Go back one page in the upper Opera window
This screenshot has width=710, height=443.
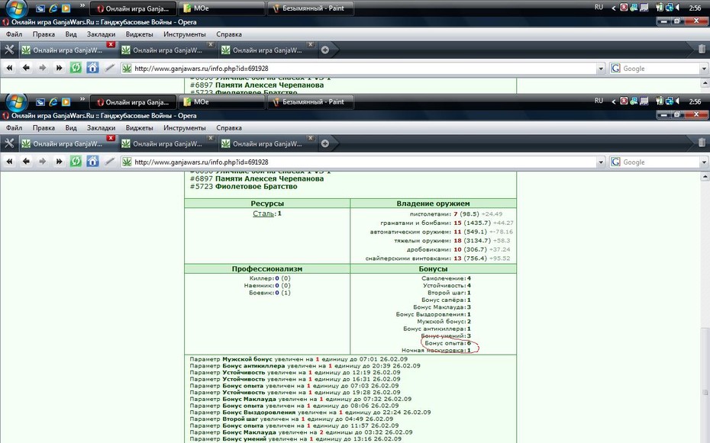tap(26, 68)
